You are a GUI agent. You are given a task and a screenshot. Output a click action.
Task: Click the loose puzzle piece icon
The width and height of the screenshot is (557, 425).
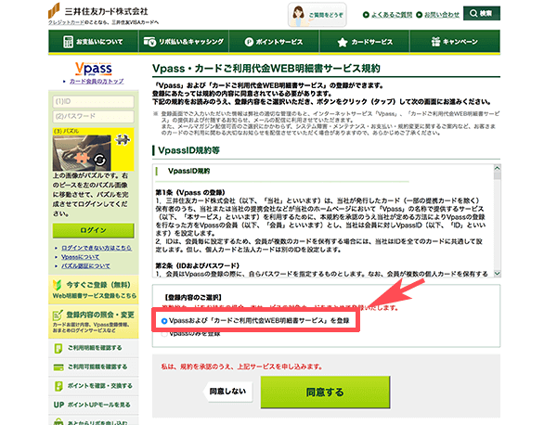pos(123,139)
